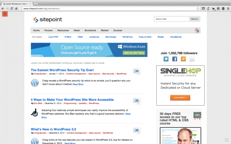Open the Facebook follow icon

point(174,59)
